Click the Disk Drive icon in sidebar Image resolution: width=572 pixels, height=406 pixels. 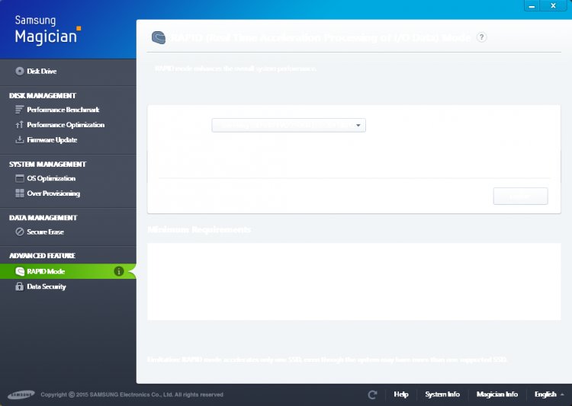click(20, 72)
